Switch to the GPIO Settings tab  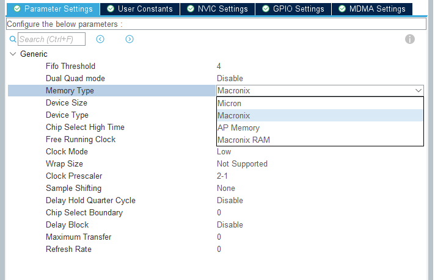[x=293, y=9]
